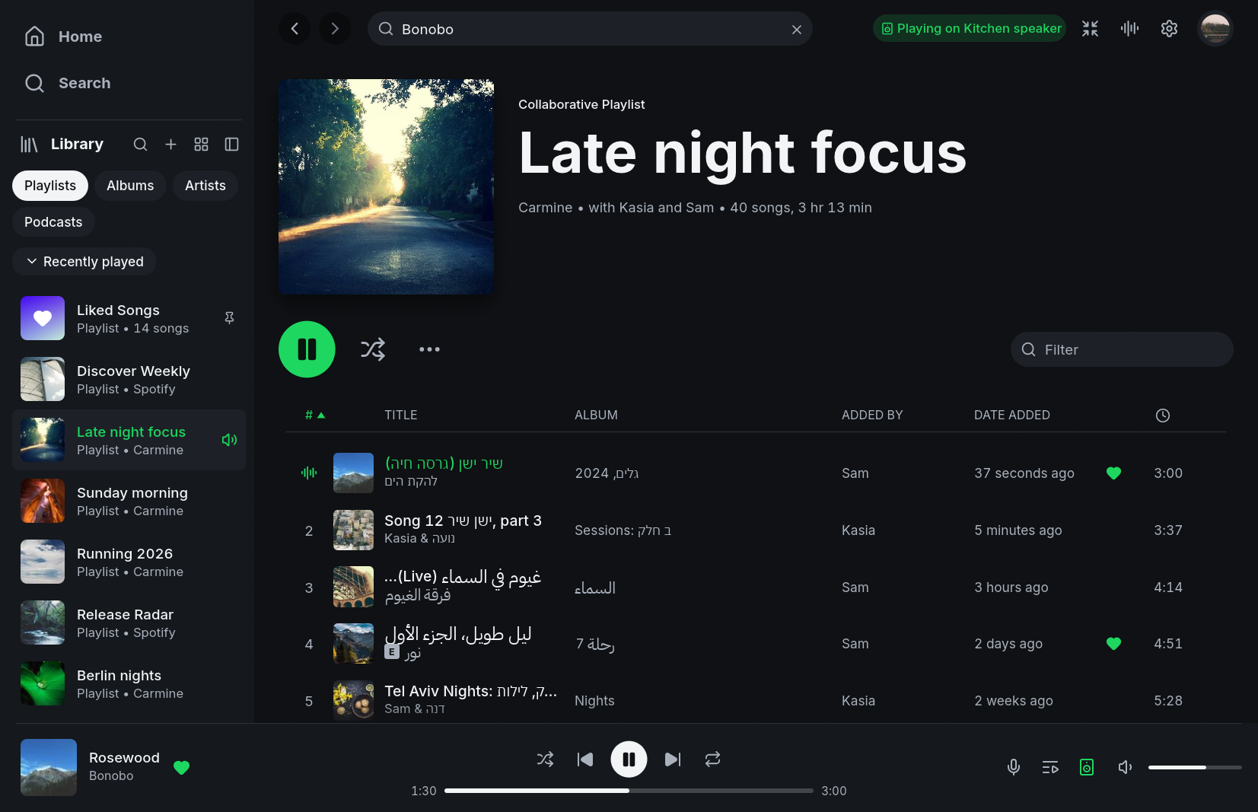Image resolution: width=1258 pixels, height=812 pixels.
Task: Open settings gear
Action: [1170, 29]
